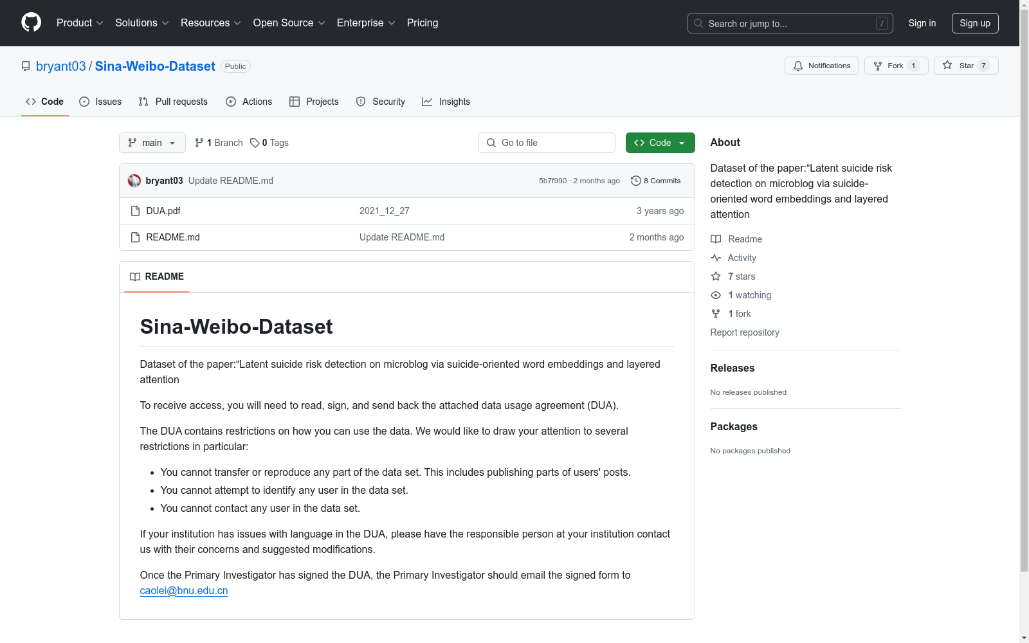Click the tag icon beside 0 Tags

pos(255,143)
